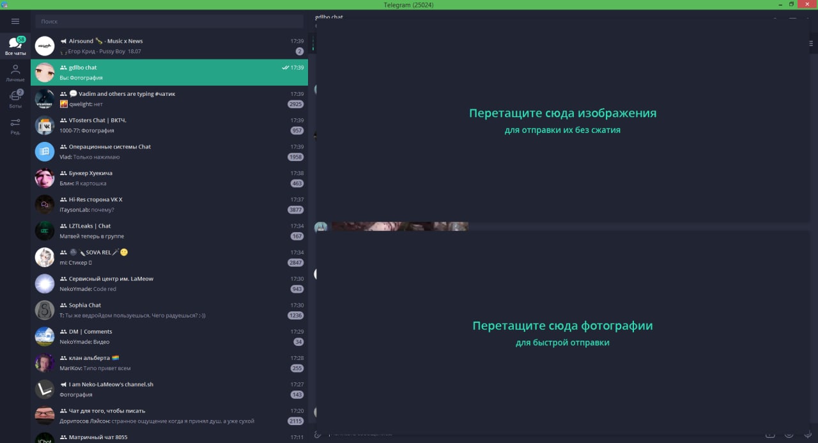Open Сервисный центр им. LaMeow chat

[169, 284]
